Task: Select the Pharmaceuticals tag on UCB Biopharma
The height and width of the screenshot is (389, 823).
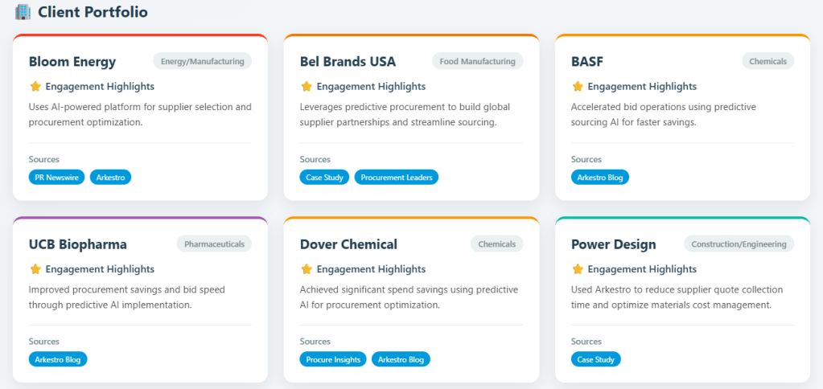Action: coord(214,244)
